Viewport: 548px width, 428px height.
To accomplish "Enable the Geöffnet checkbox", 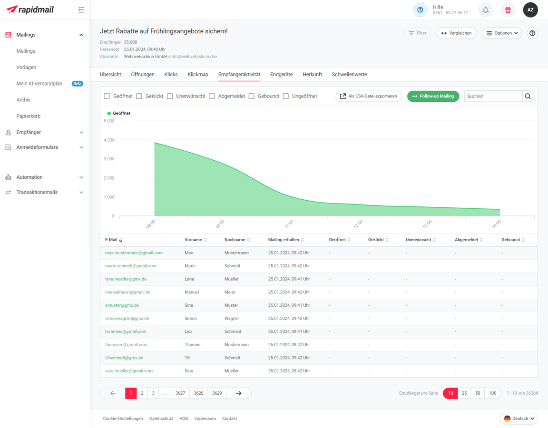I will (107, 96).
